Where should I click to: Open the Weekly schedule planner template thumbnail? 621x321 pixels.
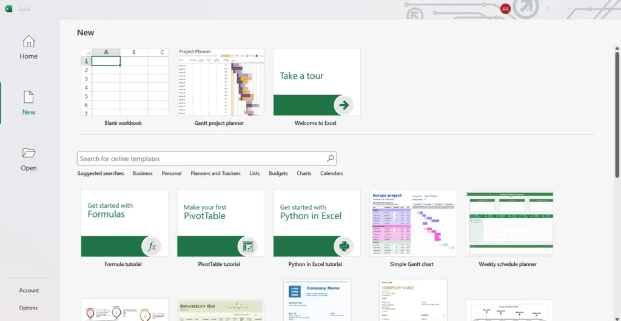[509, 223]
